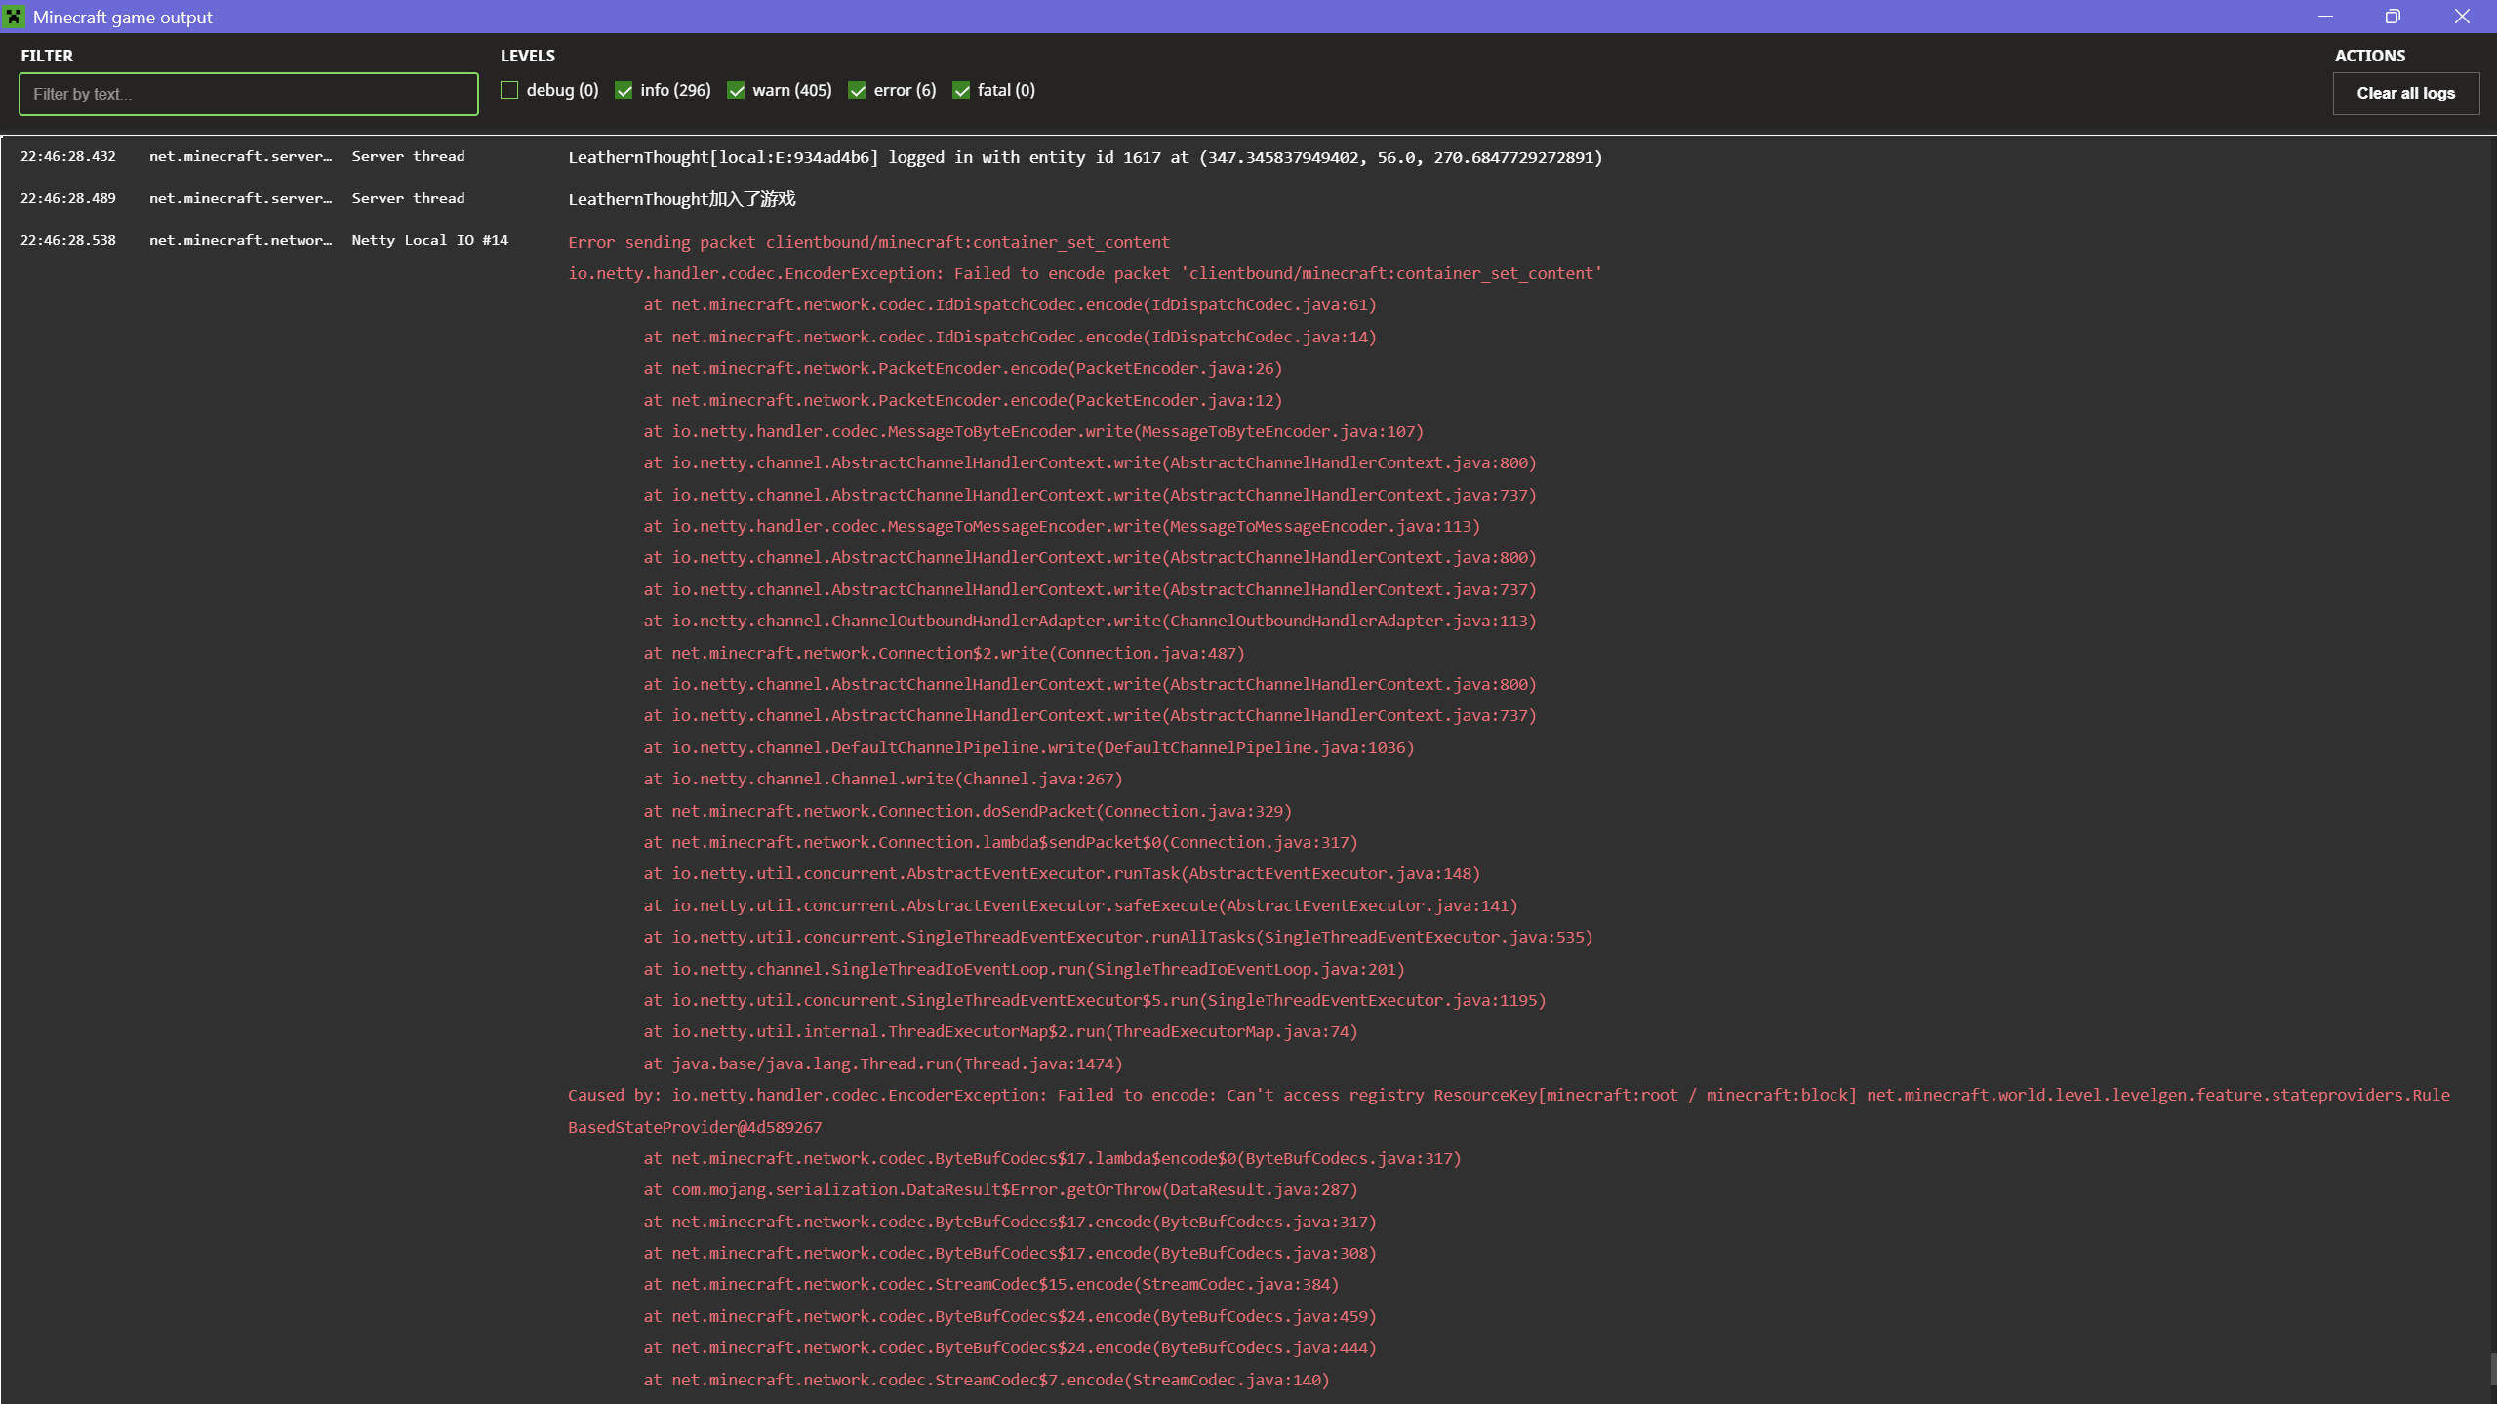Click the Minecraft creeper icon in title bar
The width and height of the screenshot is (2497, 1404).
coord(14,17)
